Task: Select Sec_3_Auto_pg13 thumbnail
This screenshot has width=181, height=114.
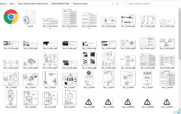Action: pyautogui.click(x=11, y=63)
